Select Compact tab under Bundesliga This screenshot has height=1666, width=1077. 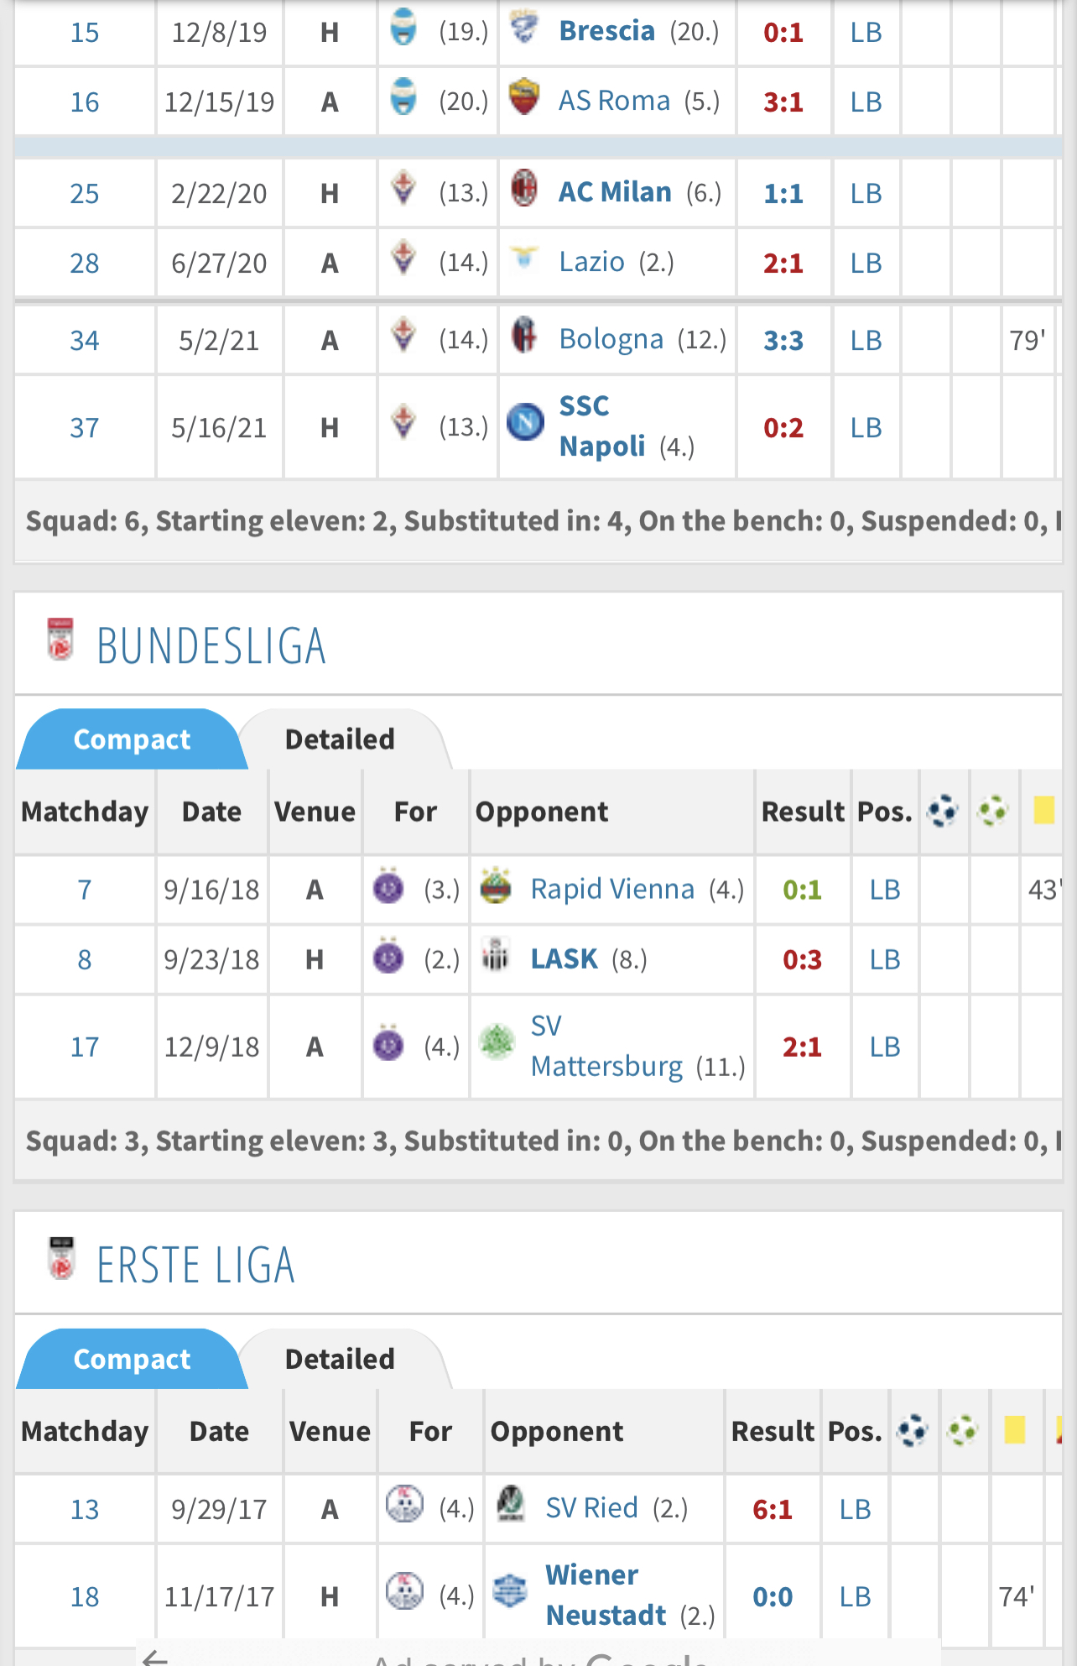tap(132, 739)
